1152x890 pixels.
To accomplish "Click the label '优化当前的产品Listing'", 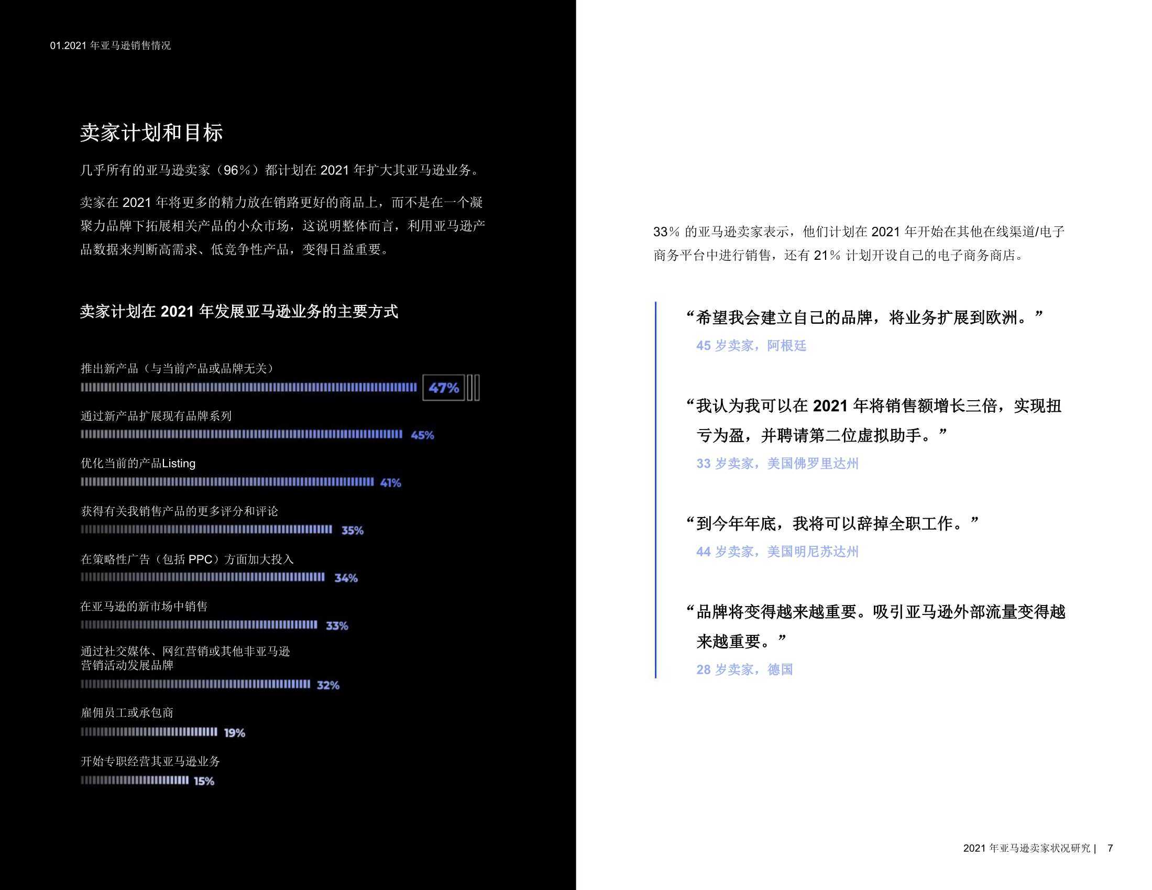I will (x=138, y=463).
